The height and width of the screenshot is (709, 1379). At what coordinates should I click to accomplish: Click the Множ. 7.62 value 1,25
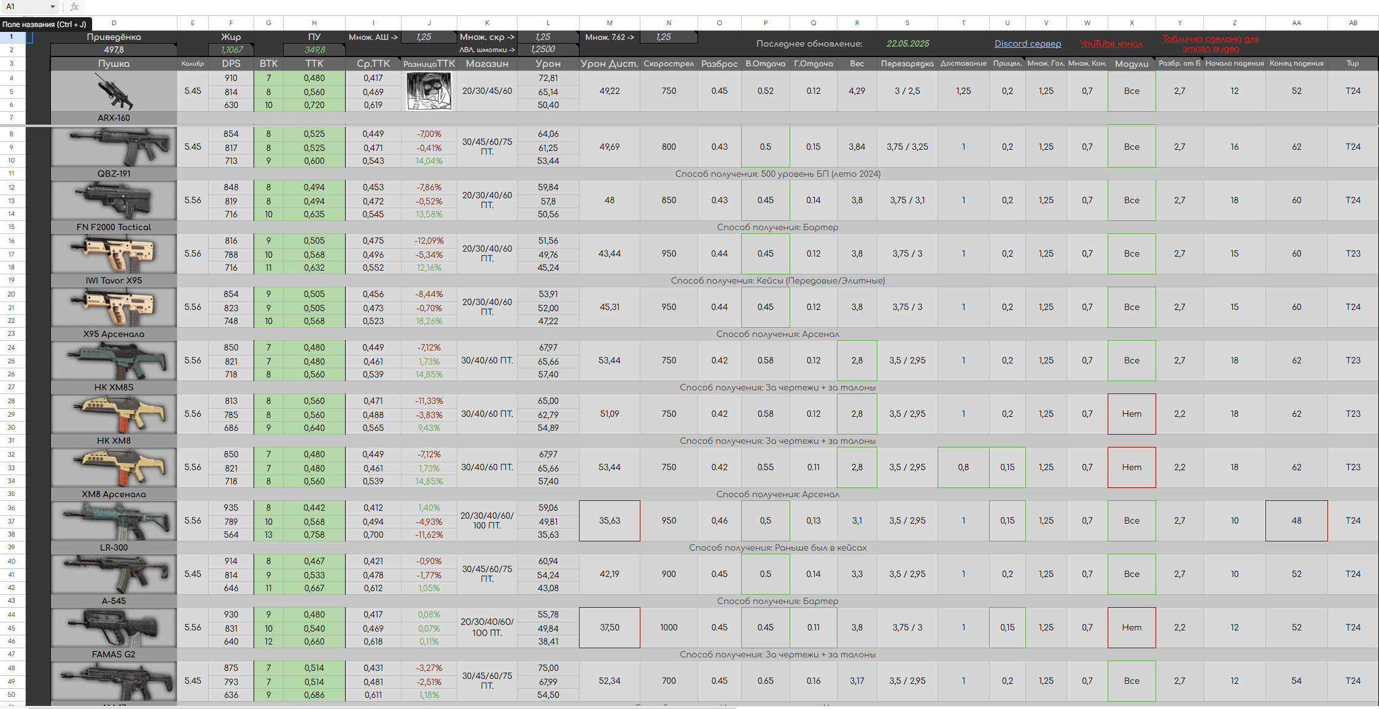pos(669,37)
